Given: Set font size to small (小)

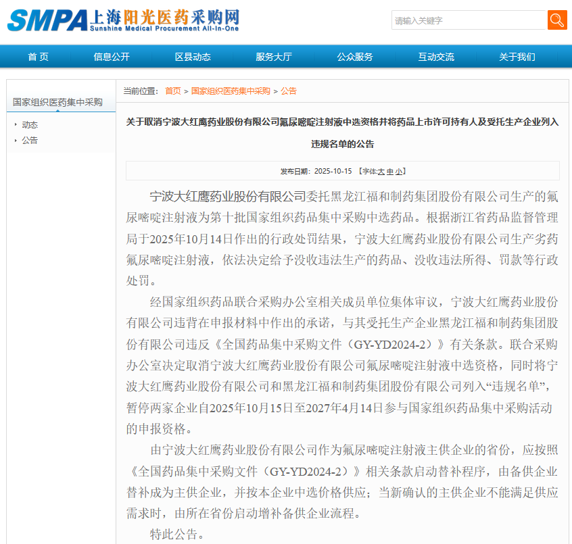Looking at the screenshot, I should [x=399, y=172].
